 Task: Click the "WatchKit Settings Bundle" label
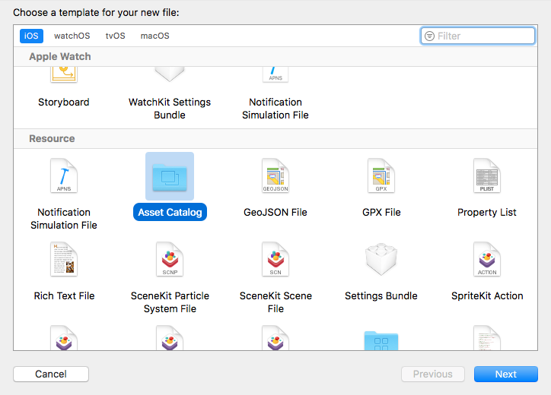pyautogui.click(x=170, y=109)
